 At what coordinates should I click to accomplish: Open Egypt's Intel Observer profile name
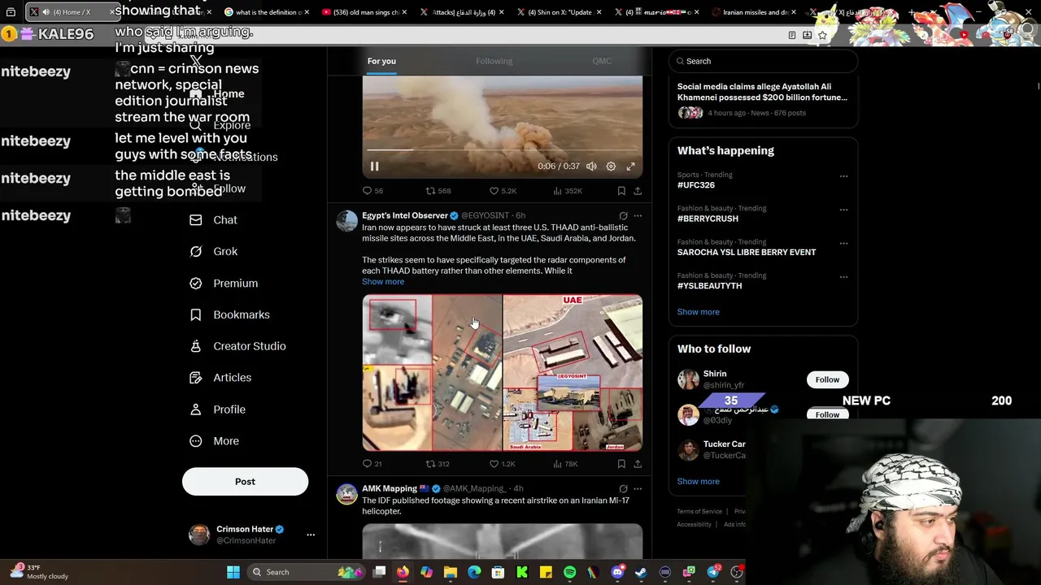[x=405, y=215]
